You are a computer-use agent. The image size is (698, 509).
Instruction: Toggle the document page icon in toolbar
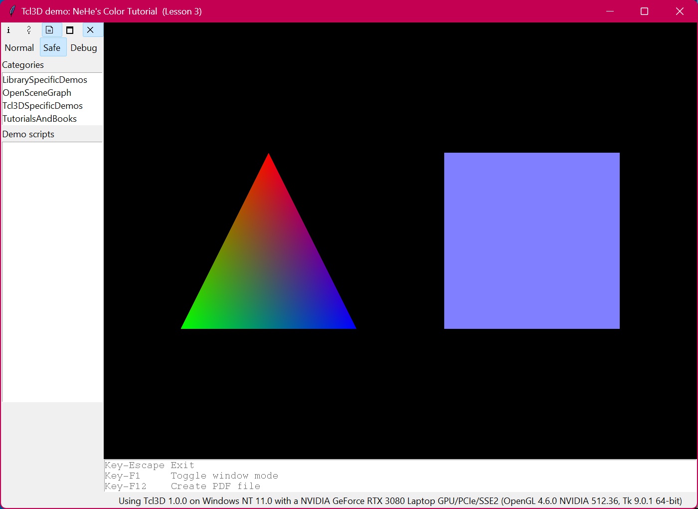pos(49,30)
